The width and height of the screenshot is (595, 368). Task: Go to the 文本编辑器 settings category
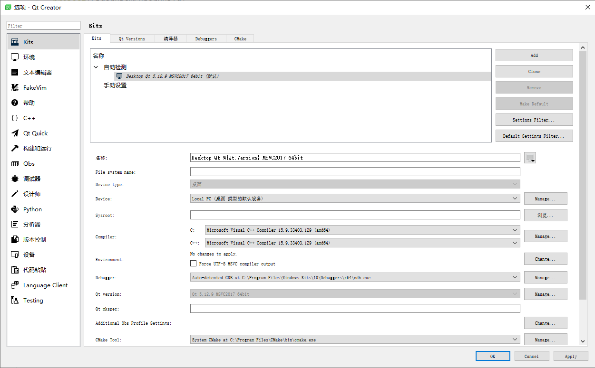point(43,72)
